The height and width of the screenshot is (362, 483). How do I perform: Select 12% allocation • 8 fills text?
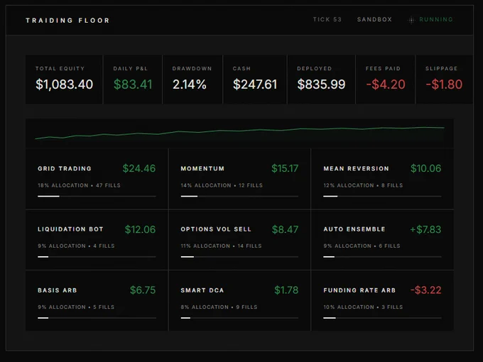pos(363,185)
